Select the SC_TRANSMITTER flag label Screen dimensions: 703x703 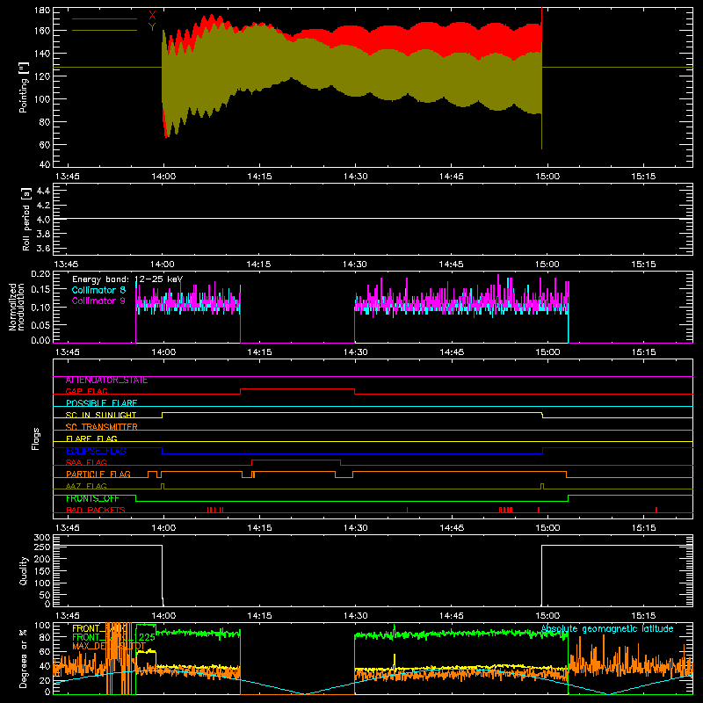[102, 427]
